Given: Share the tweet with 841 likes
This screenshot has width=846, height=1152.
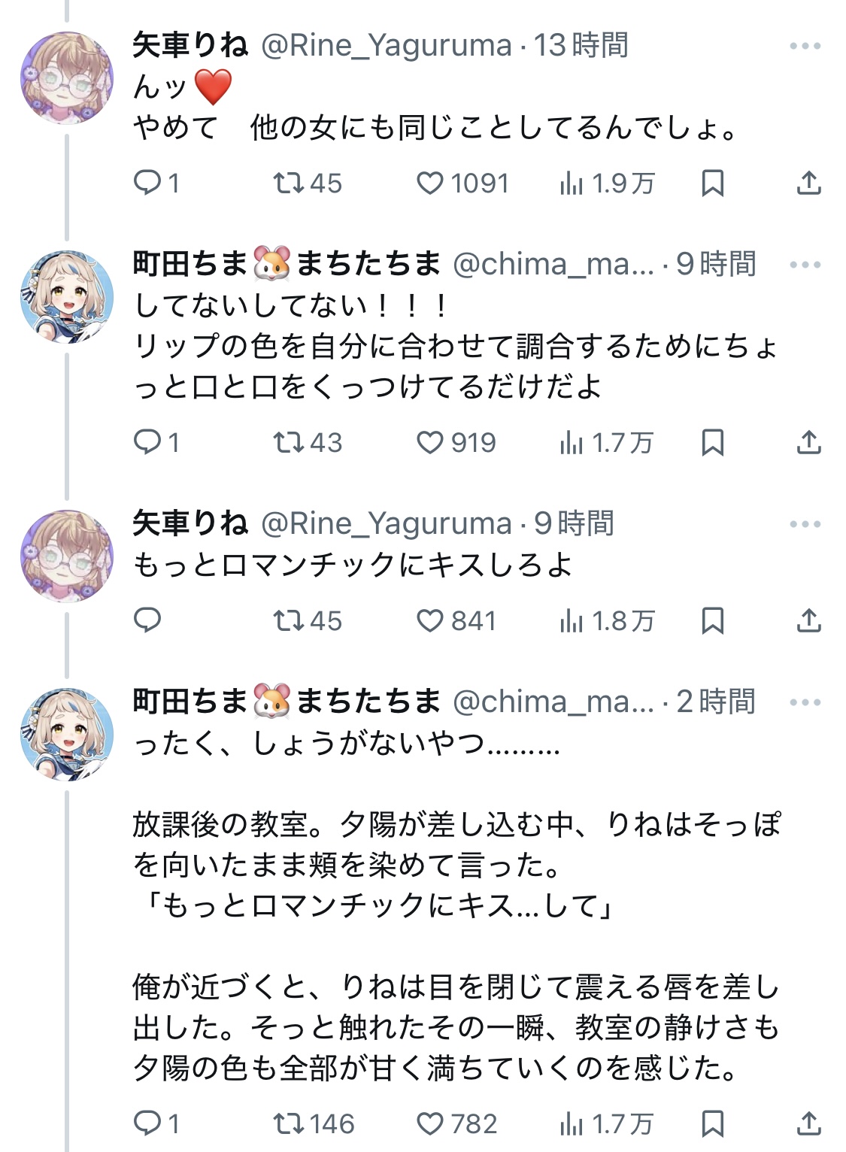Looking at the screenshot, I should (x=808, y=620).
